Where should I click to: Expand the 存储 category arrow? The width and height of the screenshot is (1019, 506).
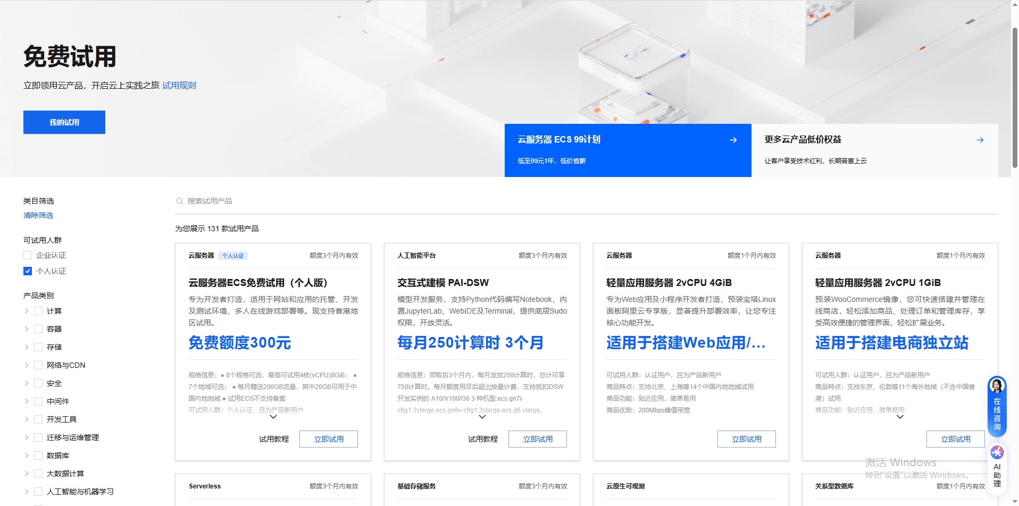(x=27, y=347)
